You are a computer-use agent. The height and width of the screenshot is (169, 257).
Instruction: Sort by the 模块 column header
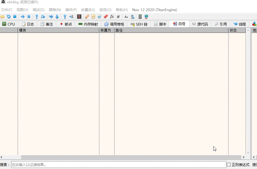click(x=59, y=30)
